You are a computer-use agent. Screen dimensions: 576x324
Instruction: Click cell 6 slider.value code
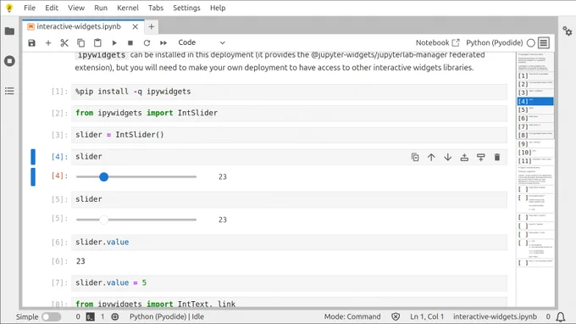pyautogui.click(x=289, y=243)
